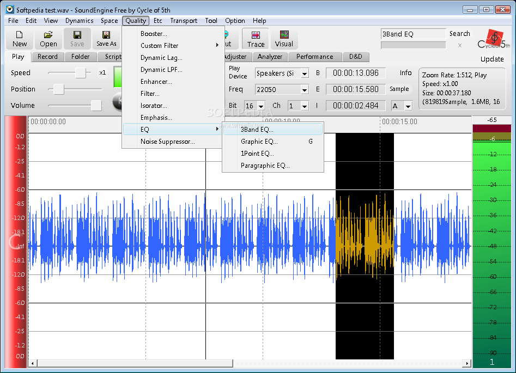This screenshot has width=516, height=373.
Task: Click the Cycle of 5th logo
Action: (x=494, y=39)
